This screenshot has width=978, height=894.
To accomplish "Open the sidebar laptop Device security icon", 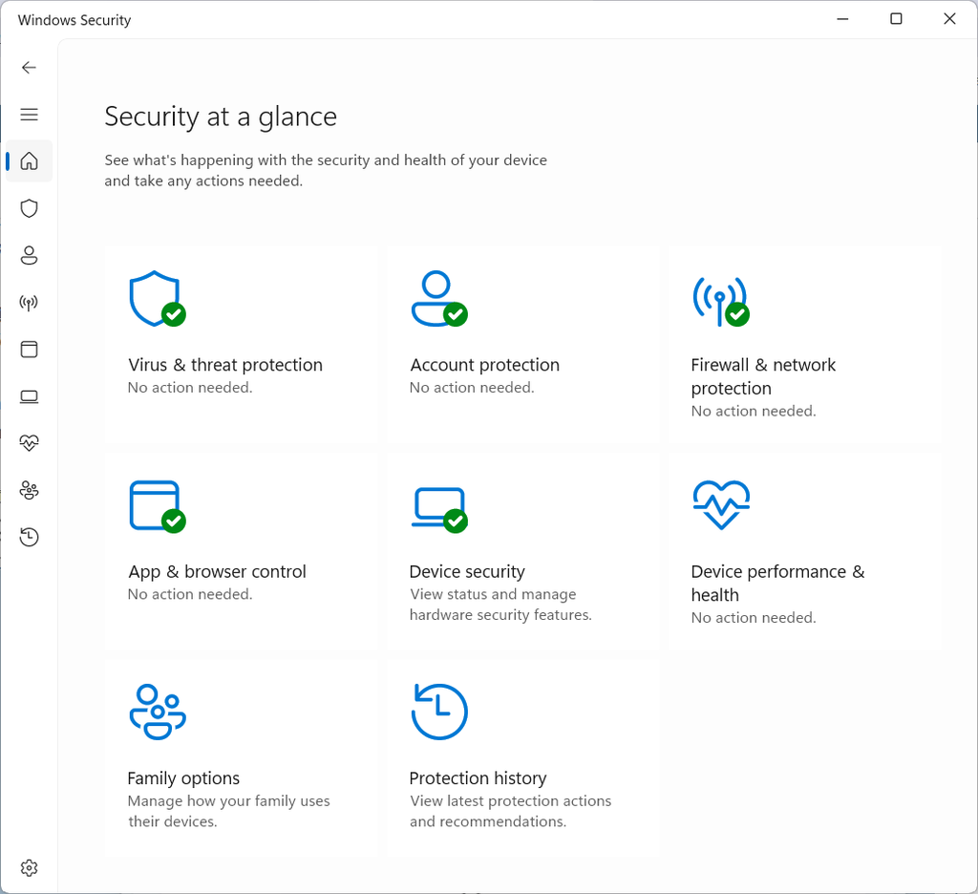I will (29, 396).
